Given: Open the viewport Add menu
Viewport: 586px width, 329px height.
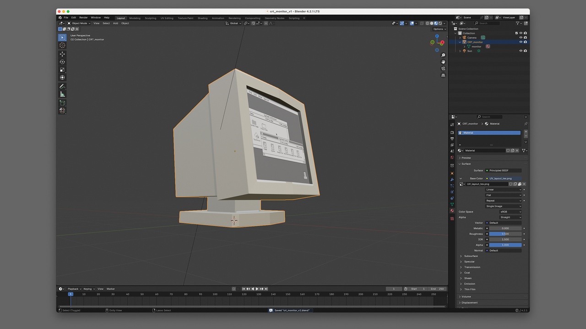Looking at the screenshot, I should click(115, 23).
